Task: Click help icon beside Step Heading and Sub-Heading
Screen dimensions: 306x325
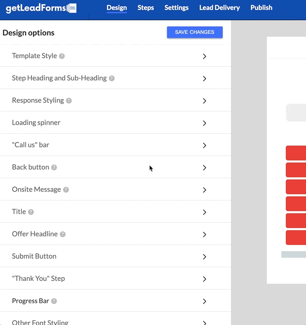Action: tap(112, 78)
